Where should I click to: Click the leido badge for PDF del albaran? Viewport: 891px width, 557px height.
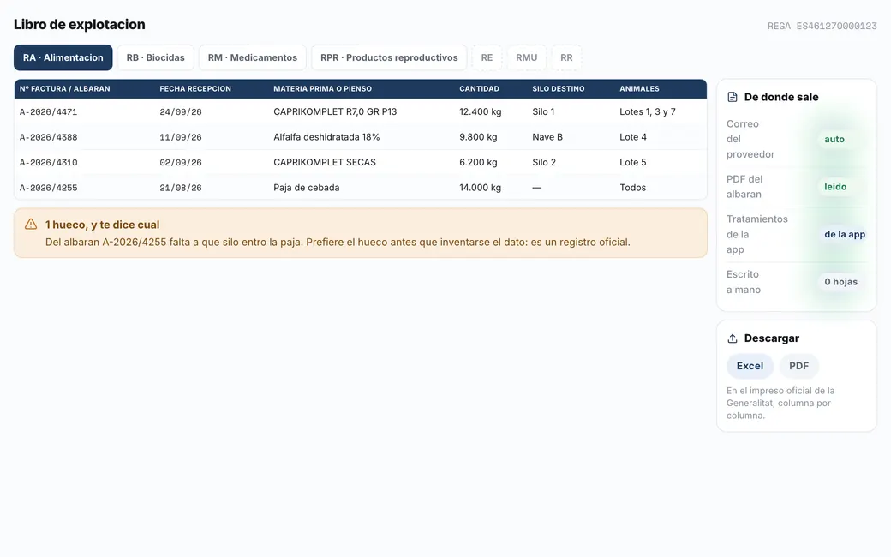[x=835, y=187]
